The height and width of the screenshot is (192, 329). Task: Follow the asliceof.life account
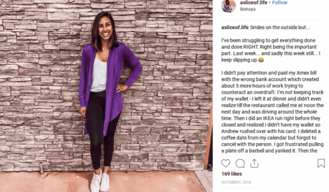click(x=280, y=3)
